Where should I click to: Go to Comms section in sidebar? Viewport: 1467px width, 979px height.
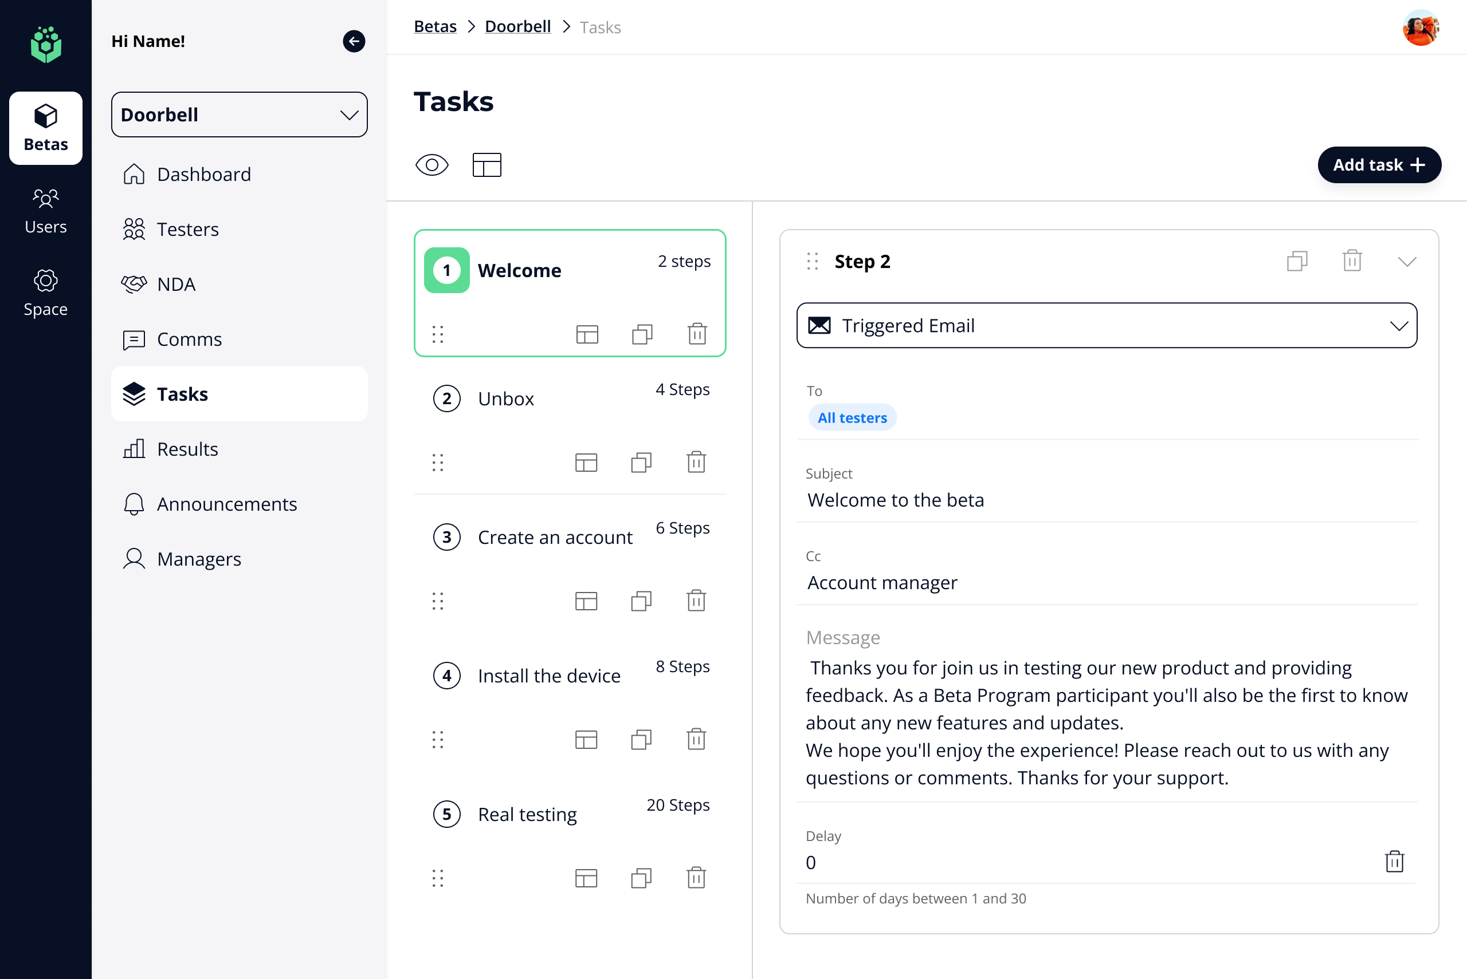pyautogui.click(x=189, y=339)
